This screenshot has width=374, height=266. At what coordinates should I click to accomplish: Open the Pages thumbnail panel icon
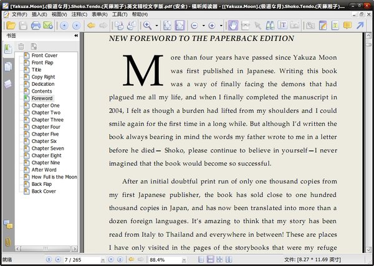point(8,67)
